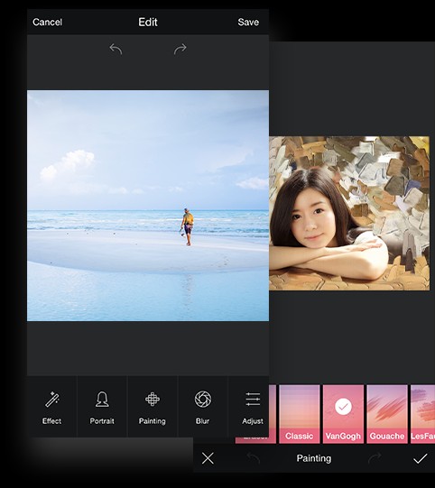Viewport: 435px width, 488px height.
Task: Redo in the Painting bottom bar
Action: click(x=375, y=458)
